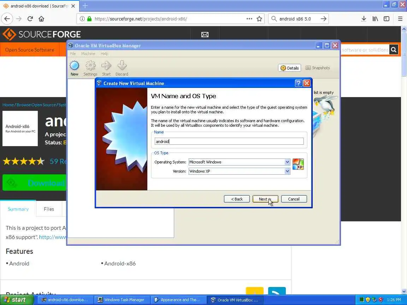Screen dimensions: 407x305
Task: Select the android-x86 download browser tab
Action: point(40,6)
